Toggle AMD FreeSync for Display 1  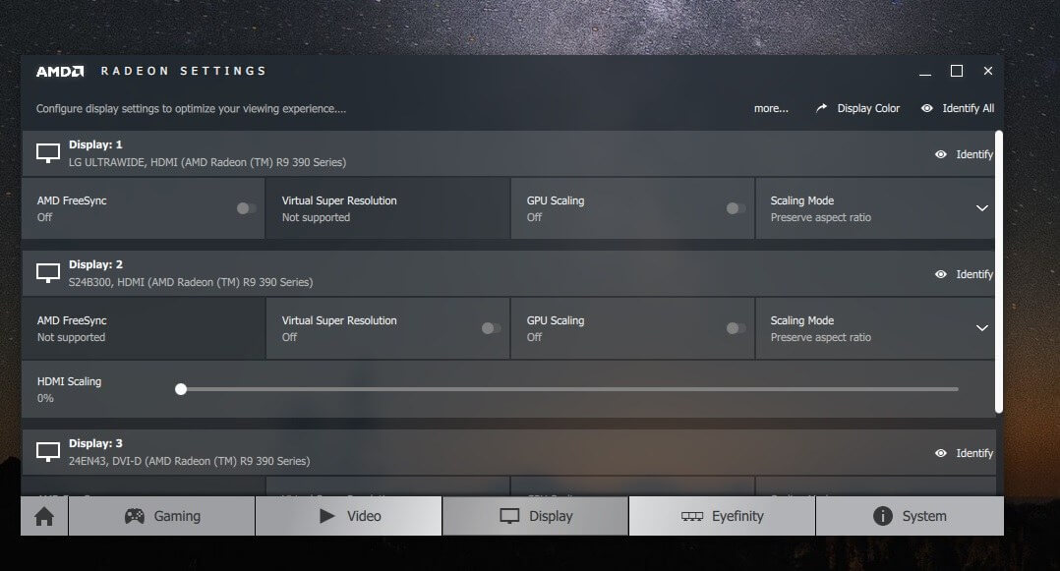coord(246,208)
